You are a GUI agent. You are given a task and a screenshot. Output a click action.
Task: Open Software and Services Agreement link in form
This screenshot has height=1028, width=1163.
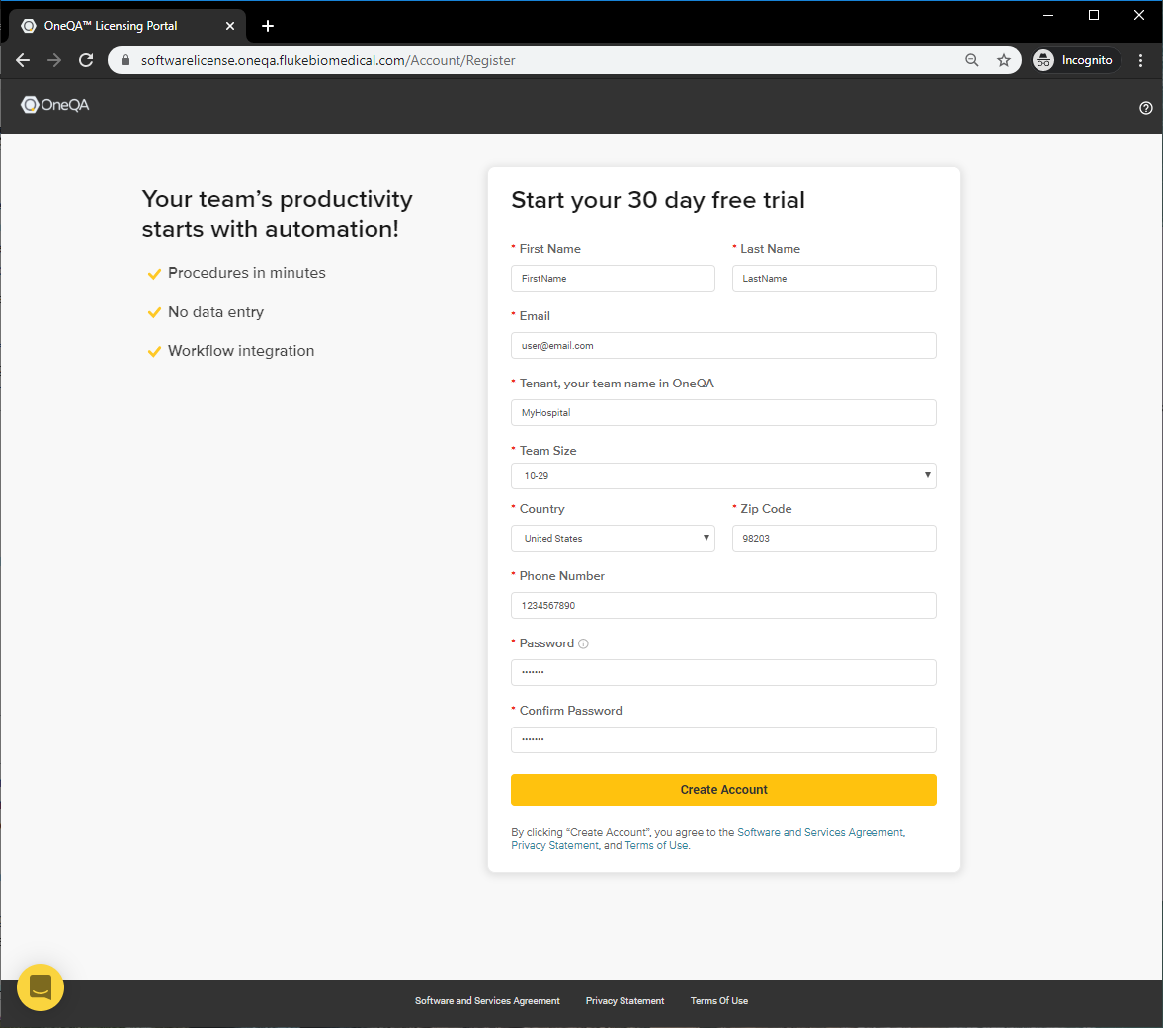point(820,833)
